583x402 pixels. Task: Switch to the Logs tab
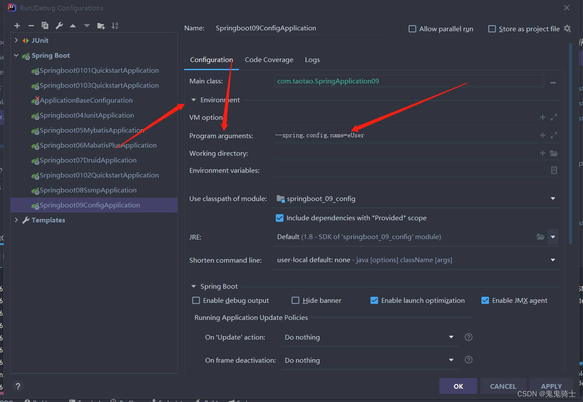[x=312, y=60]
